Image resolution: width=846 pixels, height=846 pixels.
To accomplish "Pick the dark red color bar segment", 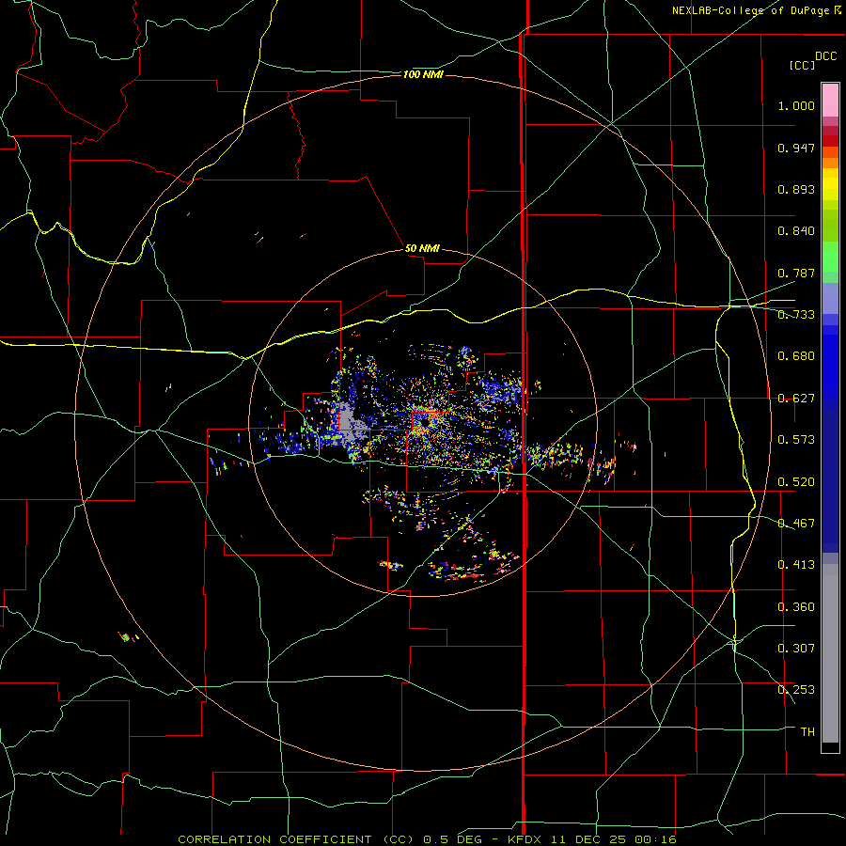I will click(x=830, y=141).
